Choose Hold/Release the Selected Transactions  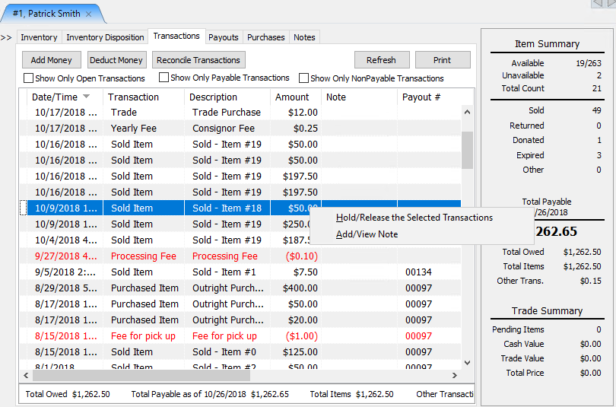[414, 218]
